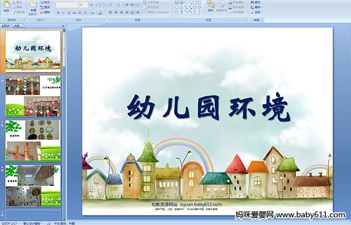Toggle Italic formatting
Viewport: 351px width, 225px height.
63,13
